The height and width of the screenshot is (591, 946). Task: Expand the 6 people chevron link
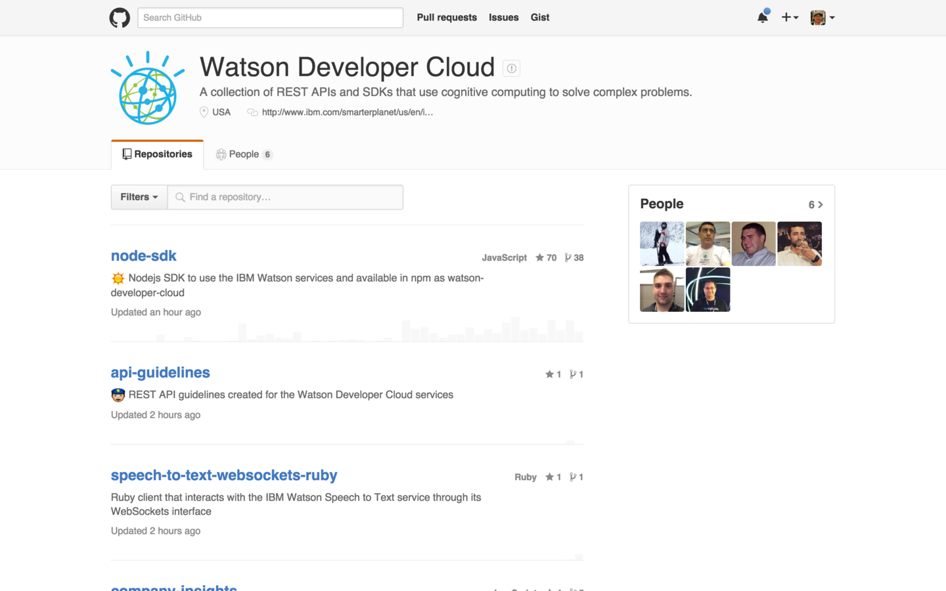click(816, 205)
